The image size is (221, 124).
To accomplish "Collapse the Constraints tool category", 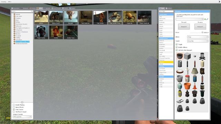I will [166, 14].
